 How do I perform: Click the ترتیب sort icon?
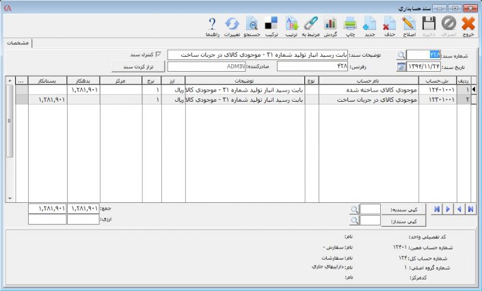tap(290, 26)
